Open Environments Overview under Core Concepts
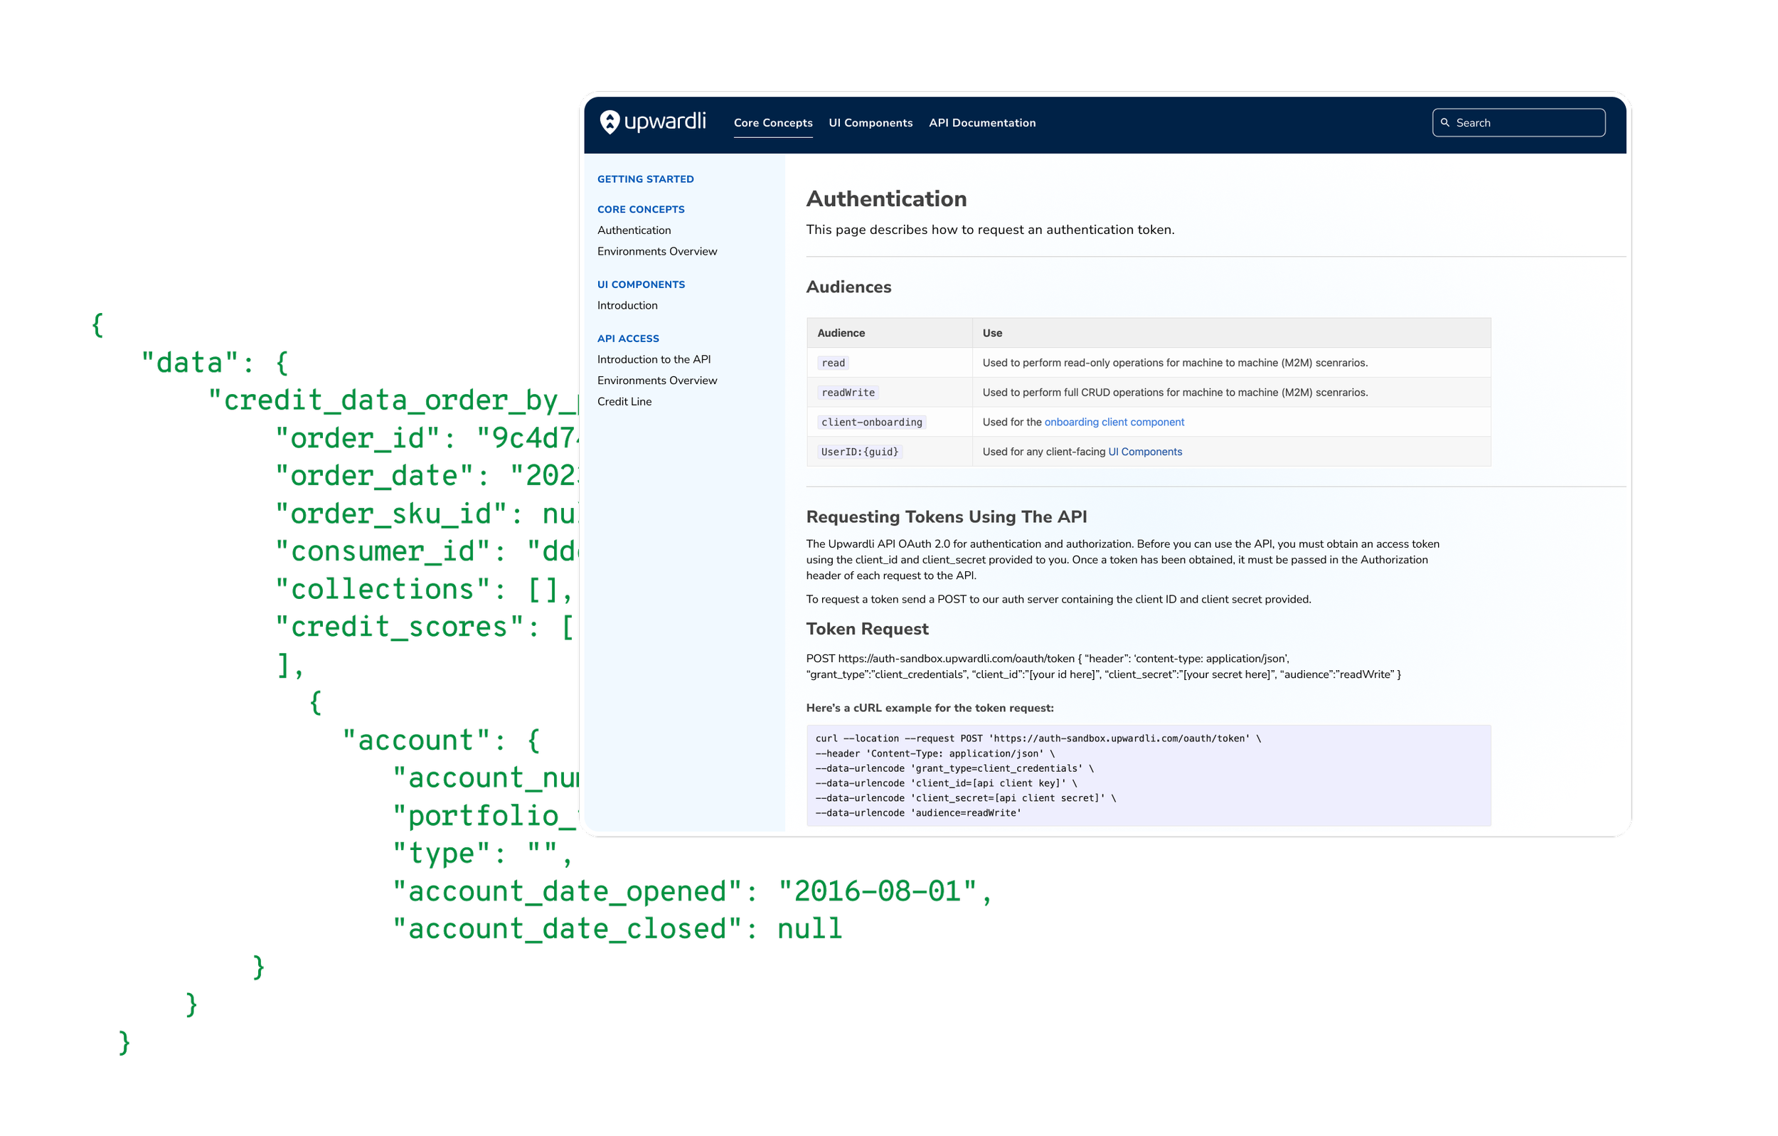This screenshot has width=1778, height=1136. tap(656, 251)
